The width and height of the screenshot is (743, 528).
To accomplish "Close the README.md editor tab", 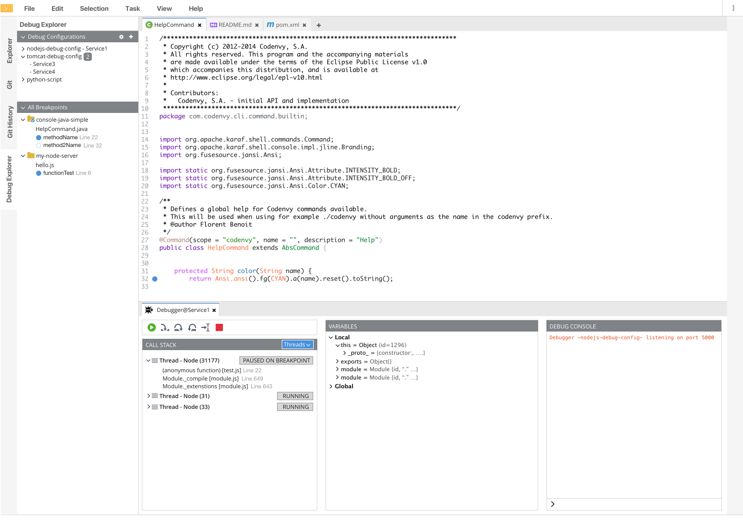I will (257, 25).
